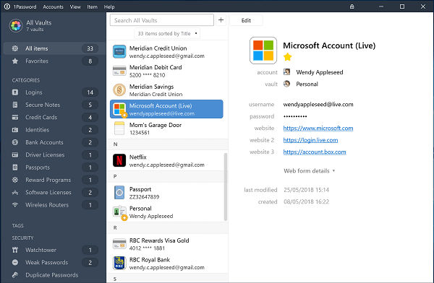
Task: Click the Wireless Routers wifi icon
Action: (x=15, y=205)
